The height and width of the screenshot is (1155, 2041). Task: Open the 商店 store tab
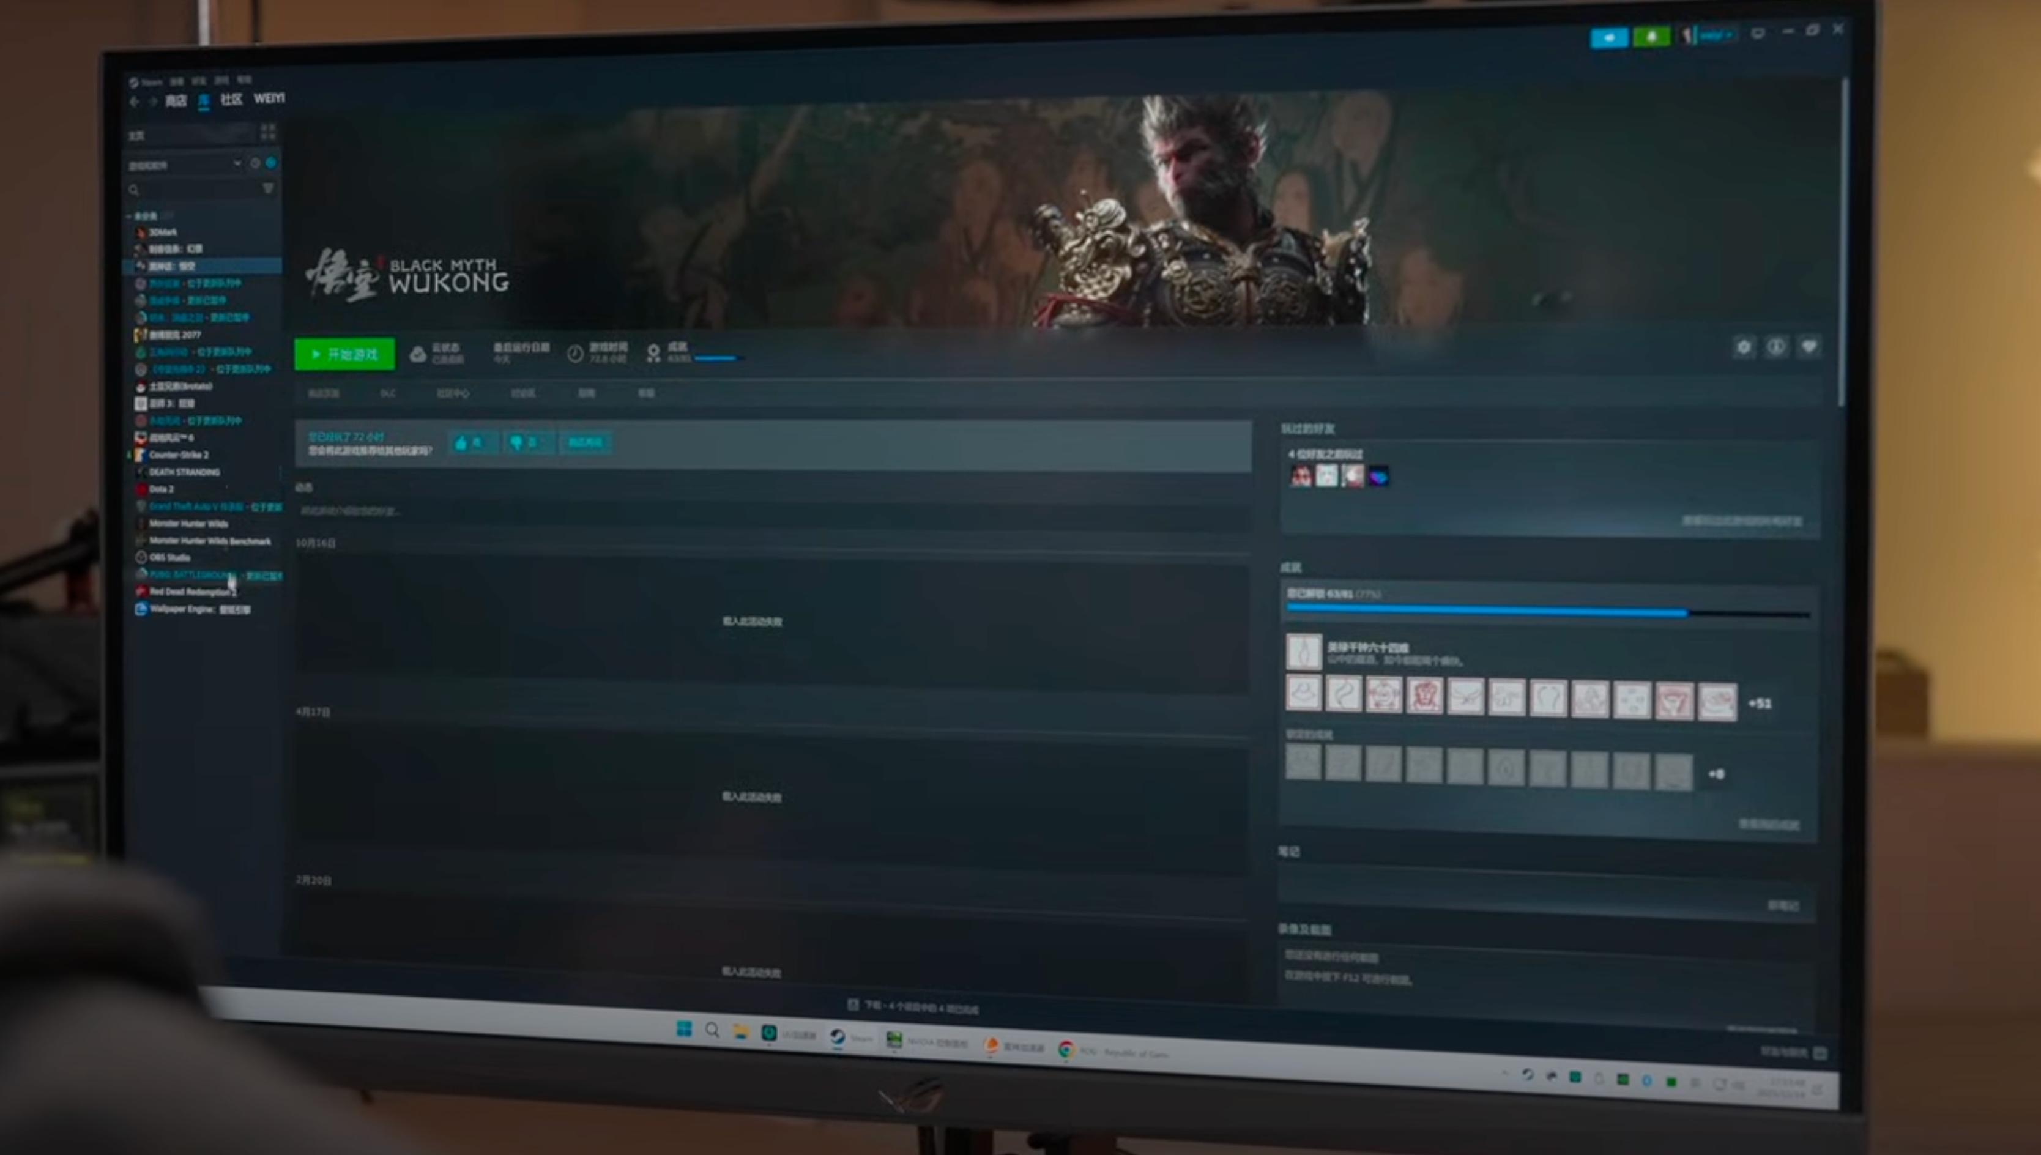pyautogui.click(x=176, y=101)
